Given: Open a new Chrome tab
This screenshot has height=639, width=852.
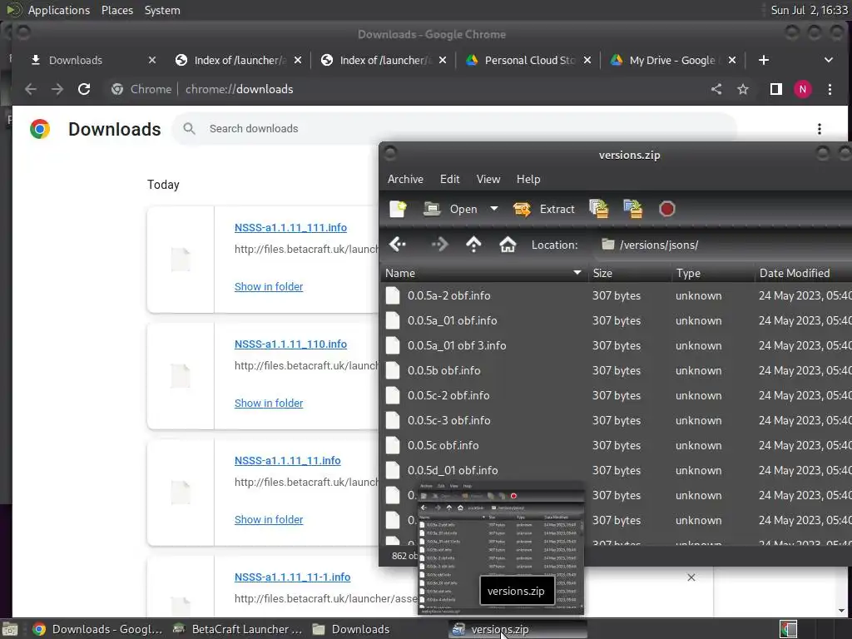Looking at the screenshot, I should [764, 60].
